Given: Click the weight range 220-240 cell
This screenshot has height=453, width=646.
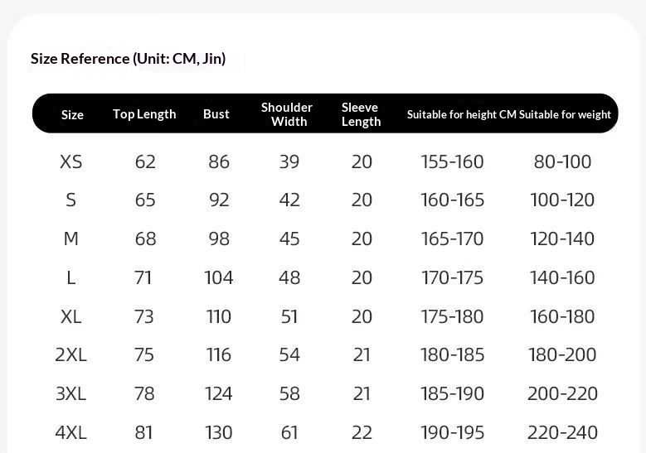Looking at the screenshot, I should (563, 432).
